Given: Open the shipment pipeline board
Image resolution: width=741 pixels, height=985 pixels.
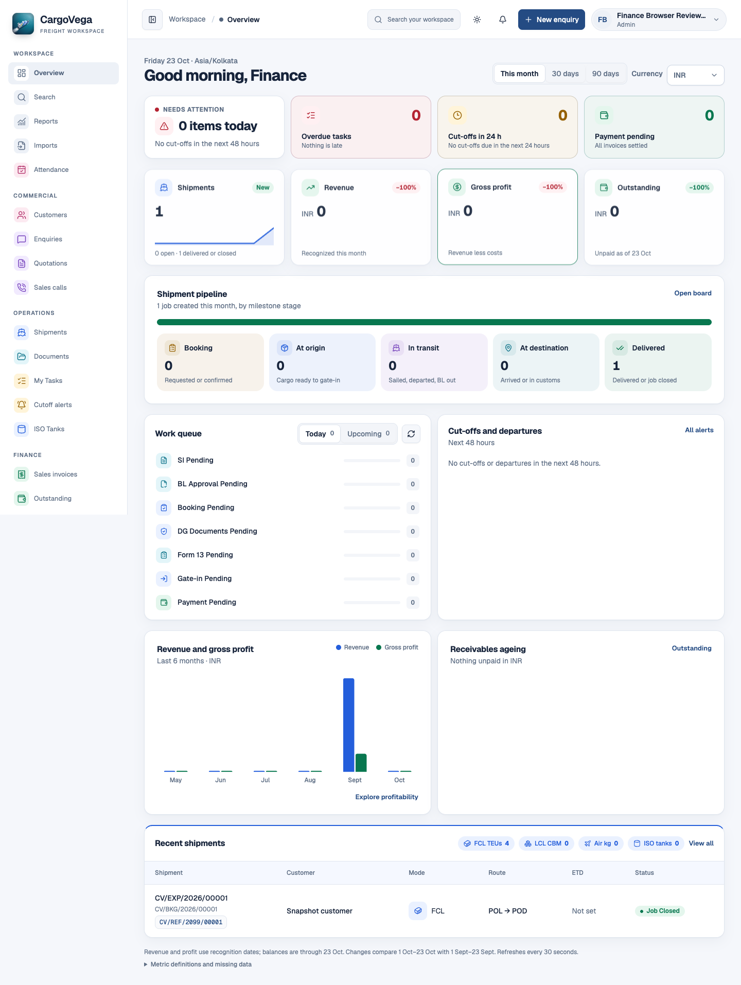Looking at the screenshot, I should (693, 293).
